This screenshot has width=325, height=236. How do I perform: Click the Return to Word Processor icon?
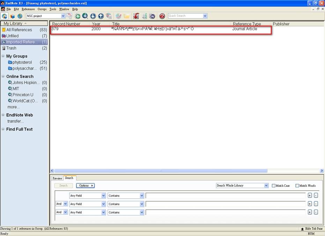152,16
